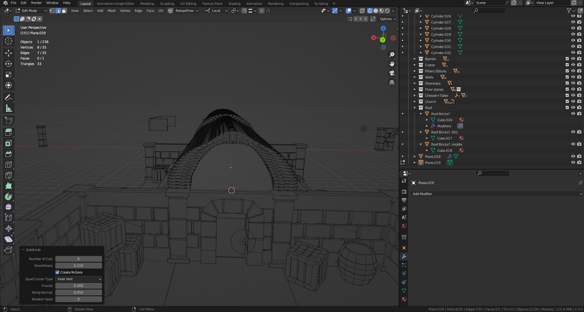Adjust the Smoothness slider field
This screenshot has height=312, width=584.
click(78, 266)
